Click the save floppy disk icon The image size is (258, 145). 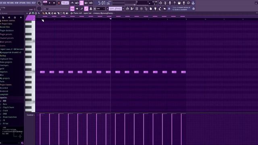179,3
